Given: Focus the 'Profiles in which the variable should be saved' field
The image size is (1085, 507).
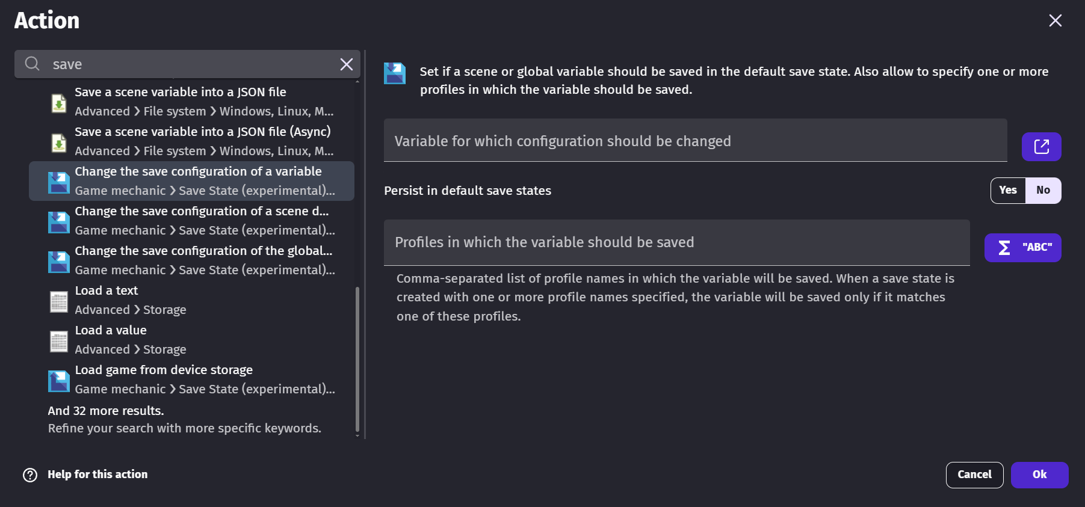Looking at the screenshot, I should pyautogui.click(x=676, y=242).
